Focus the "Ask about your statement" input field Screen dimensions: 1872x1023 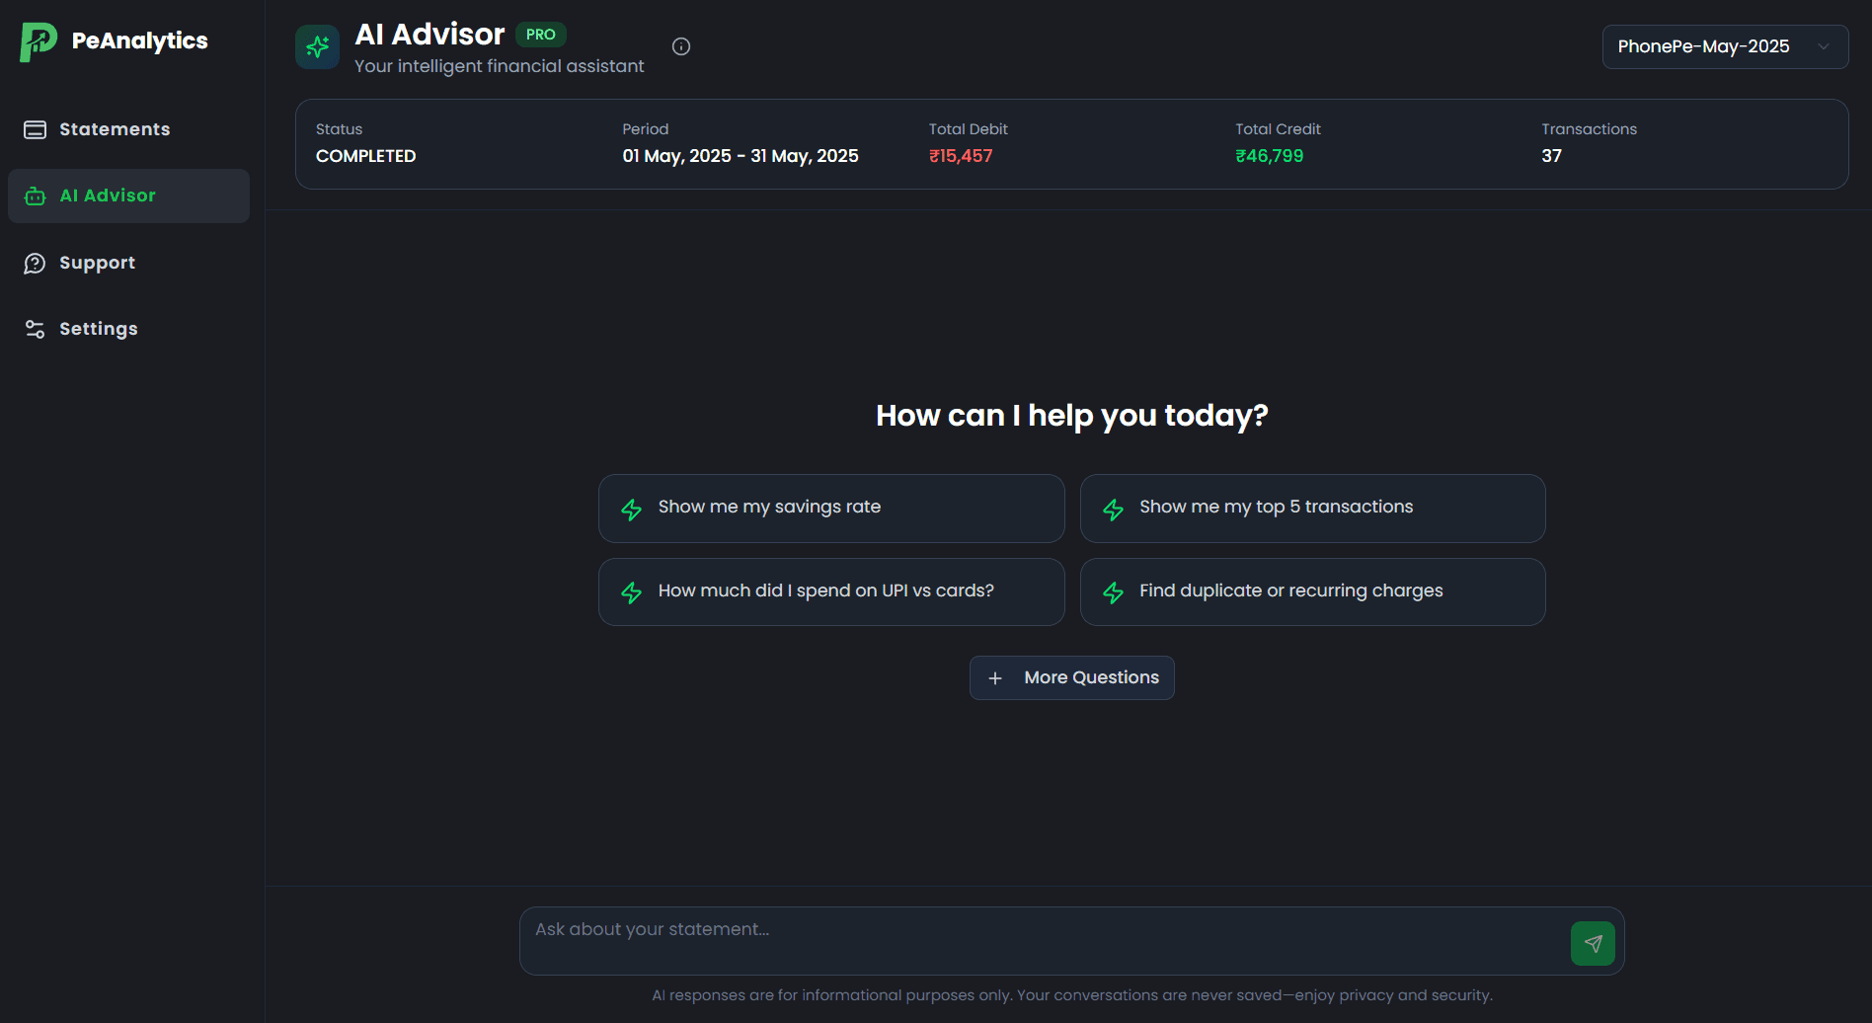[x=1042, y=939]
